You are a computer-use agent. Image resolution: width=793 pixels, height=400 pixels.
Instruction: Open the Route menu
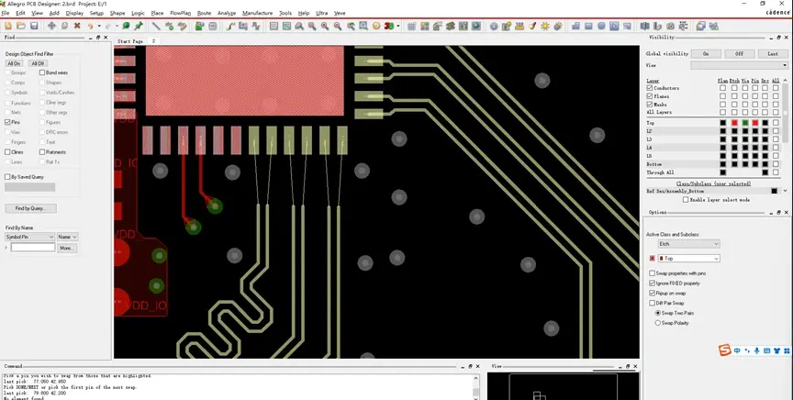(204, 13)
